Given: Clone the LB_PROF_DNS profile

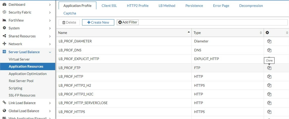Looking at the screenshot, I should (x=269, y=50).
